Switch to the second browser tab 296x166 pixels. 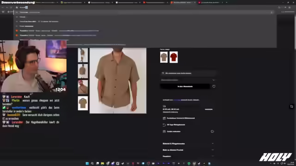pyautogui.click(x=73, y=3)
